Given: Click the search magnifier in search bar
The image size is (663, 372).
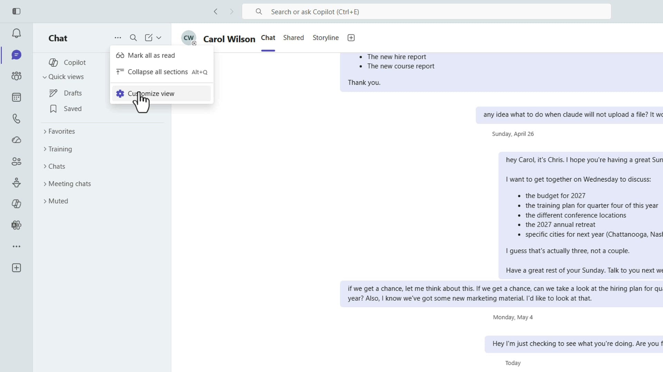Looking at the screenshot, I should [x=259, y=12].
